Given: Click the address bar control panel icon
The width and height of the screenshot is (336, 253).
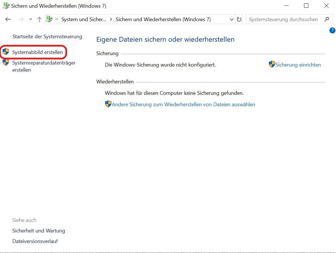Looking at the screenshot, I should (49, 19).
